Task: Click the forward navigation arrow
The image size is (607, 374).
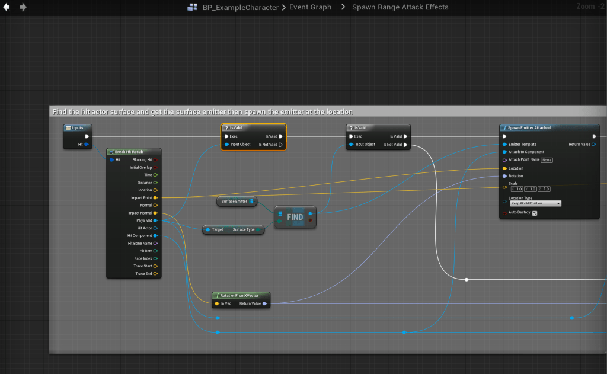Action: pos(23,7)
